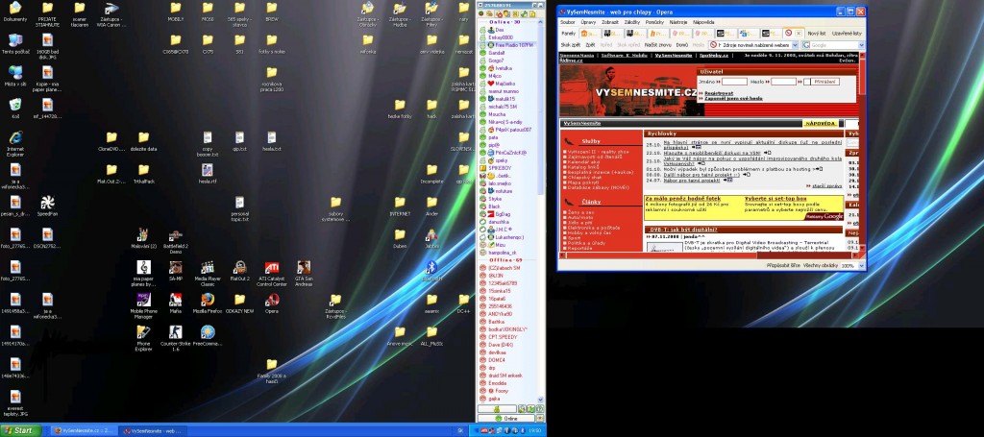Open the Tento počítač desktop icon

[15, 43]
